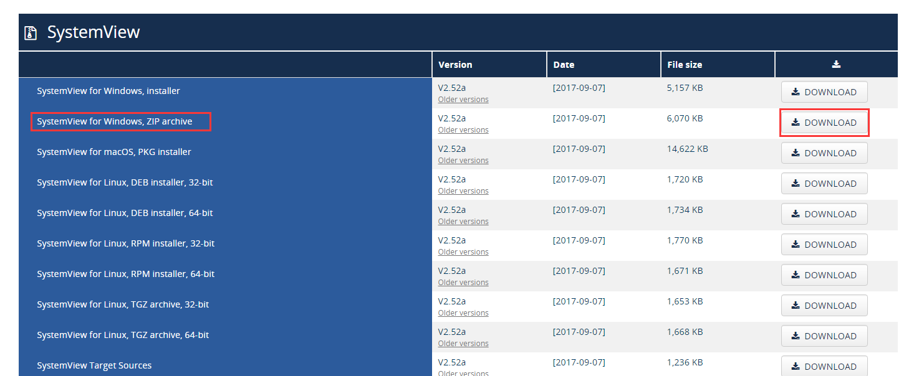Click the download icon for Linux DEB 32-bit

[x=796, y=183]
